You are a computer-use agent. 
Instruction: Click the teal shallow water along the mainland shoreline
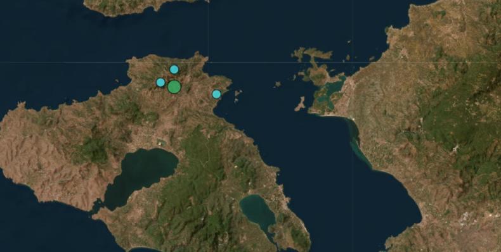358,144
